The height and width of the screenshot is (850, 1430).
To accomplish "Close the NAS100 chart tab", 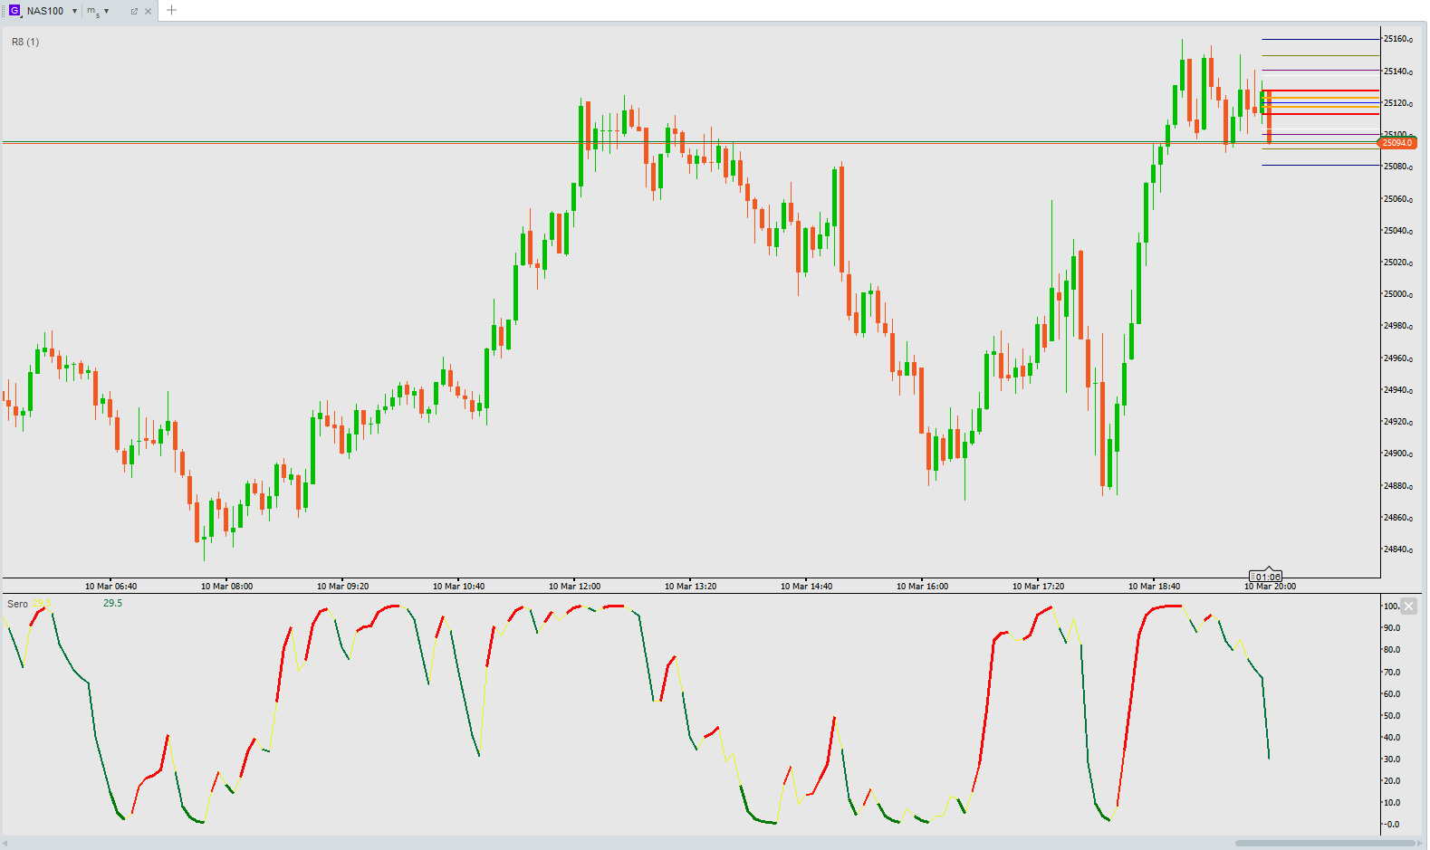I will (x=149, y=12).
